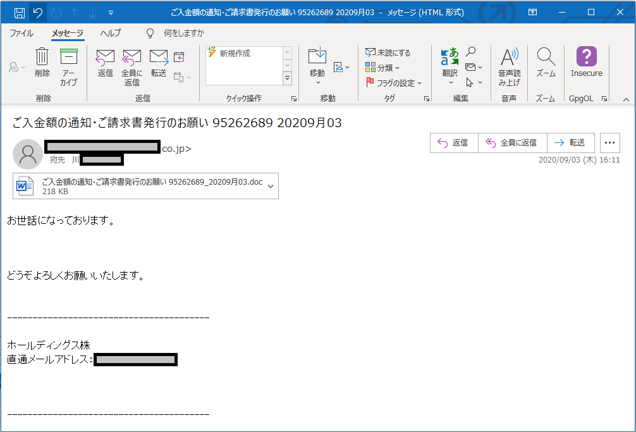
Task: Open the more actions ellipsis button
Action: pos(609,143)
